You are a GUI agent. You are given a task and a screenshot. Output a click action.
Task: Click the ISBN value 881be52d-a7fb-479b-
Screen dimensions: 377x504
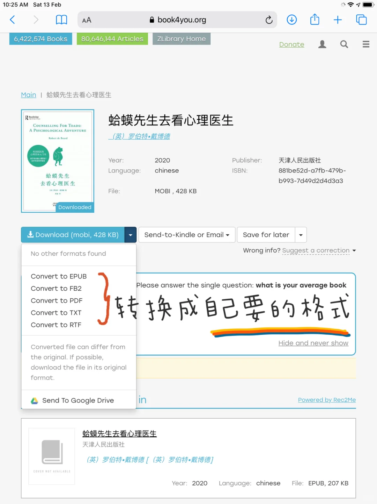click(312, 171)
